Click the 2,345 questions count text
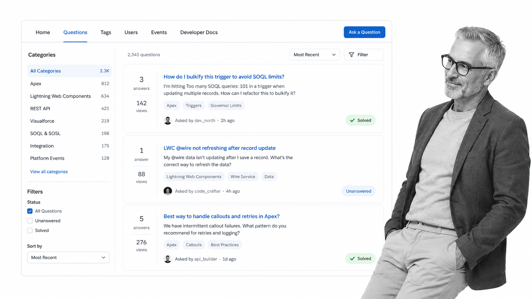The height and width of the screenshot is (299, 532). pos(144,55)
